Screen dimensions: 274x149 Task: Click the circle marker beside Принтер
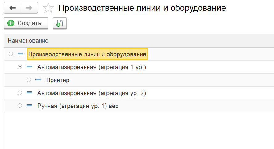pos(29,80)
